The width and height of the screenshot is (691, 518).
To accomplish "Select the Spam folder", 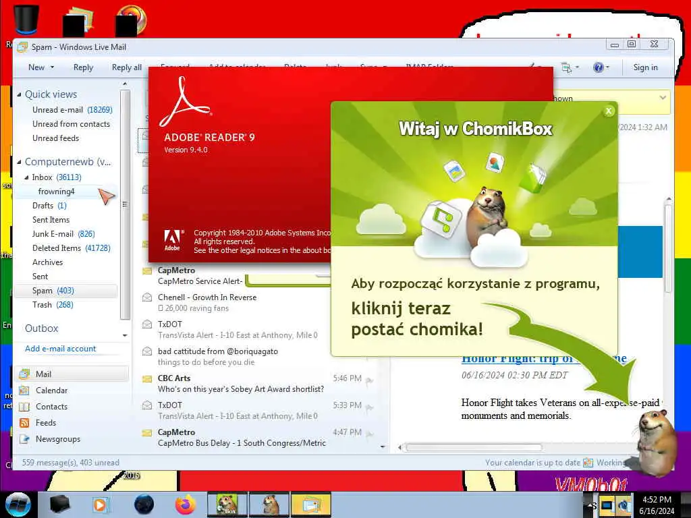I will [x=66, y=291].
